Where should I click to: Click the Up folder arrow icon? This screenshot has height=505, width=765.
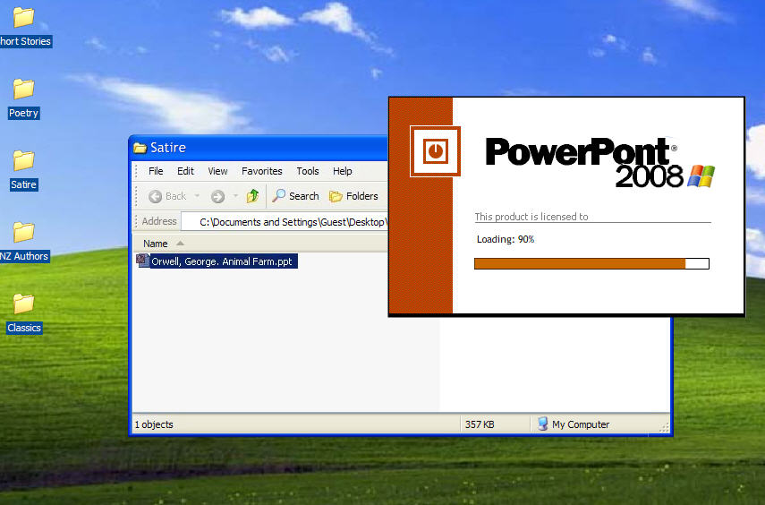point(253,196)
